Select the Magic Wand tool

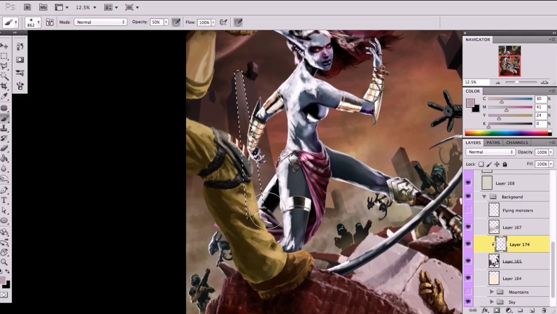4,76
